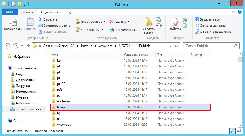Switch to the Вид ribbon tab

69,12
